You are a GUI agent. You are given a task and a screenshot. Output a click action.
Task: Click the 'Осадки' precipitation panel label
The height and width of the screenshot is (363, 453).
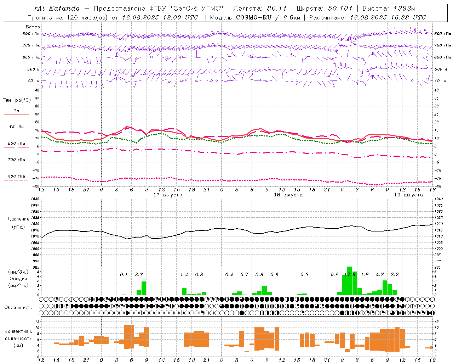coord(18,279)
